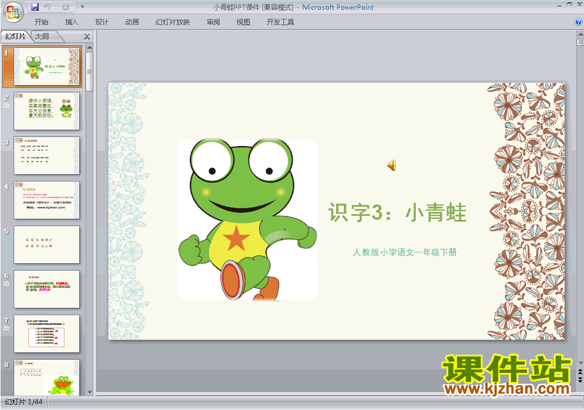The width and height of the screenshot is (584, 410).
Task: Switch to the 大纲 pane tab
Action: pos(42,36)
